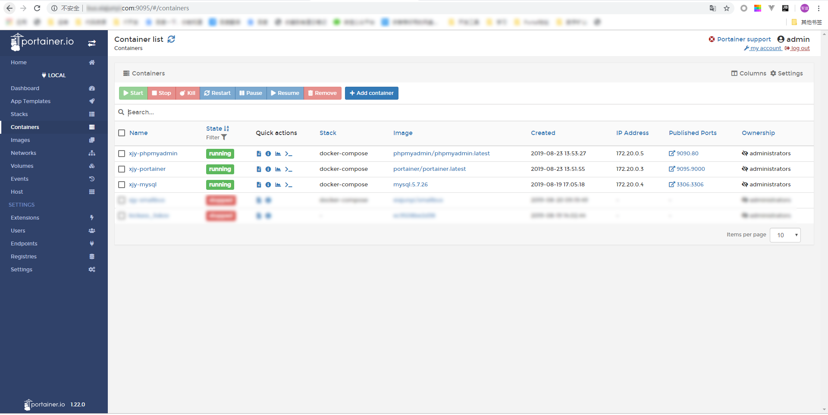Click the log out link
The width and height of the screenshot is (828, 415).
(797, 48)
